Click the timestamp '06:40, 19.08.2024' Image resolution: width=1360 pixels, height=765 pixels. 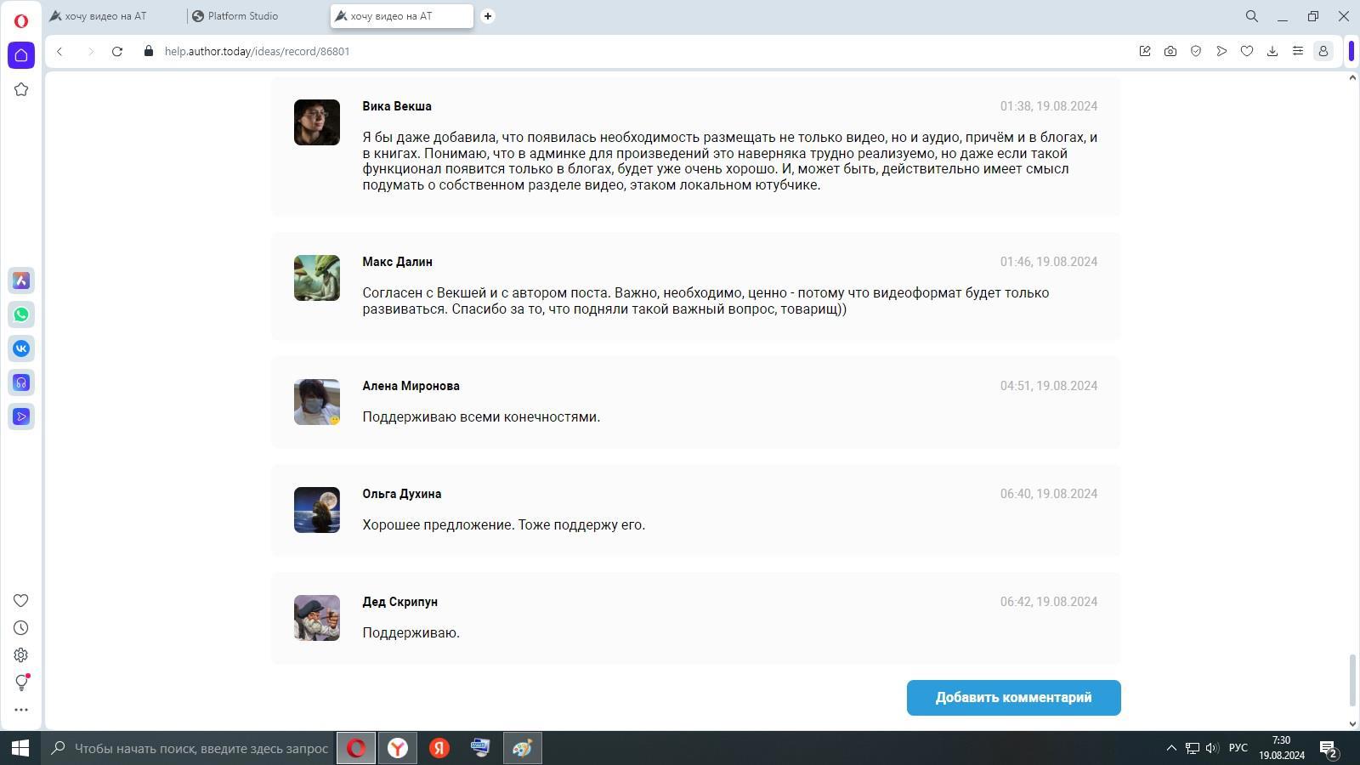[1049, 494]
